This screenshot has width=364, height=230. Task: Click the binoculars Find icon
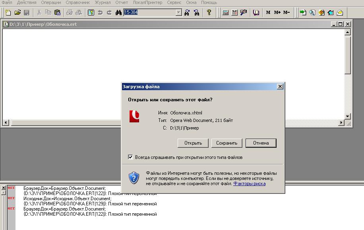coord(118,12)
